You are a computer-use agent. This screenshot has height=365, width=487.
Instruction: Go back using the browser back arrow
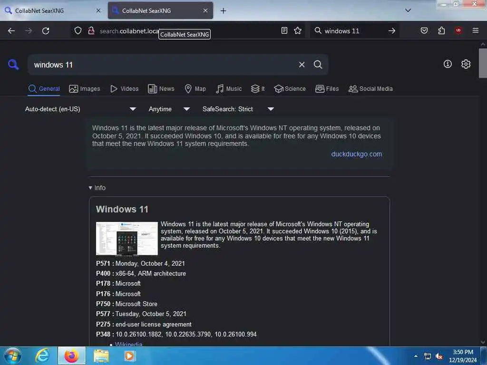[11, 31]
